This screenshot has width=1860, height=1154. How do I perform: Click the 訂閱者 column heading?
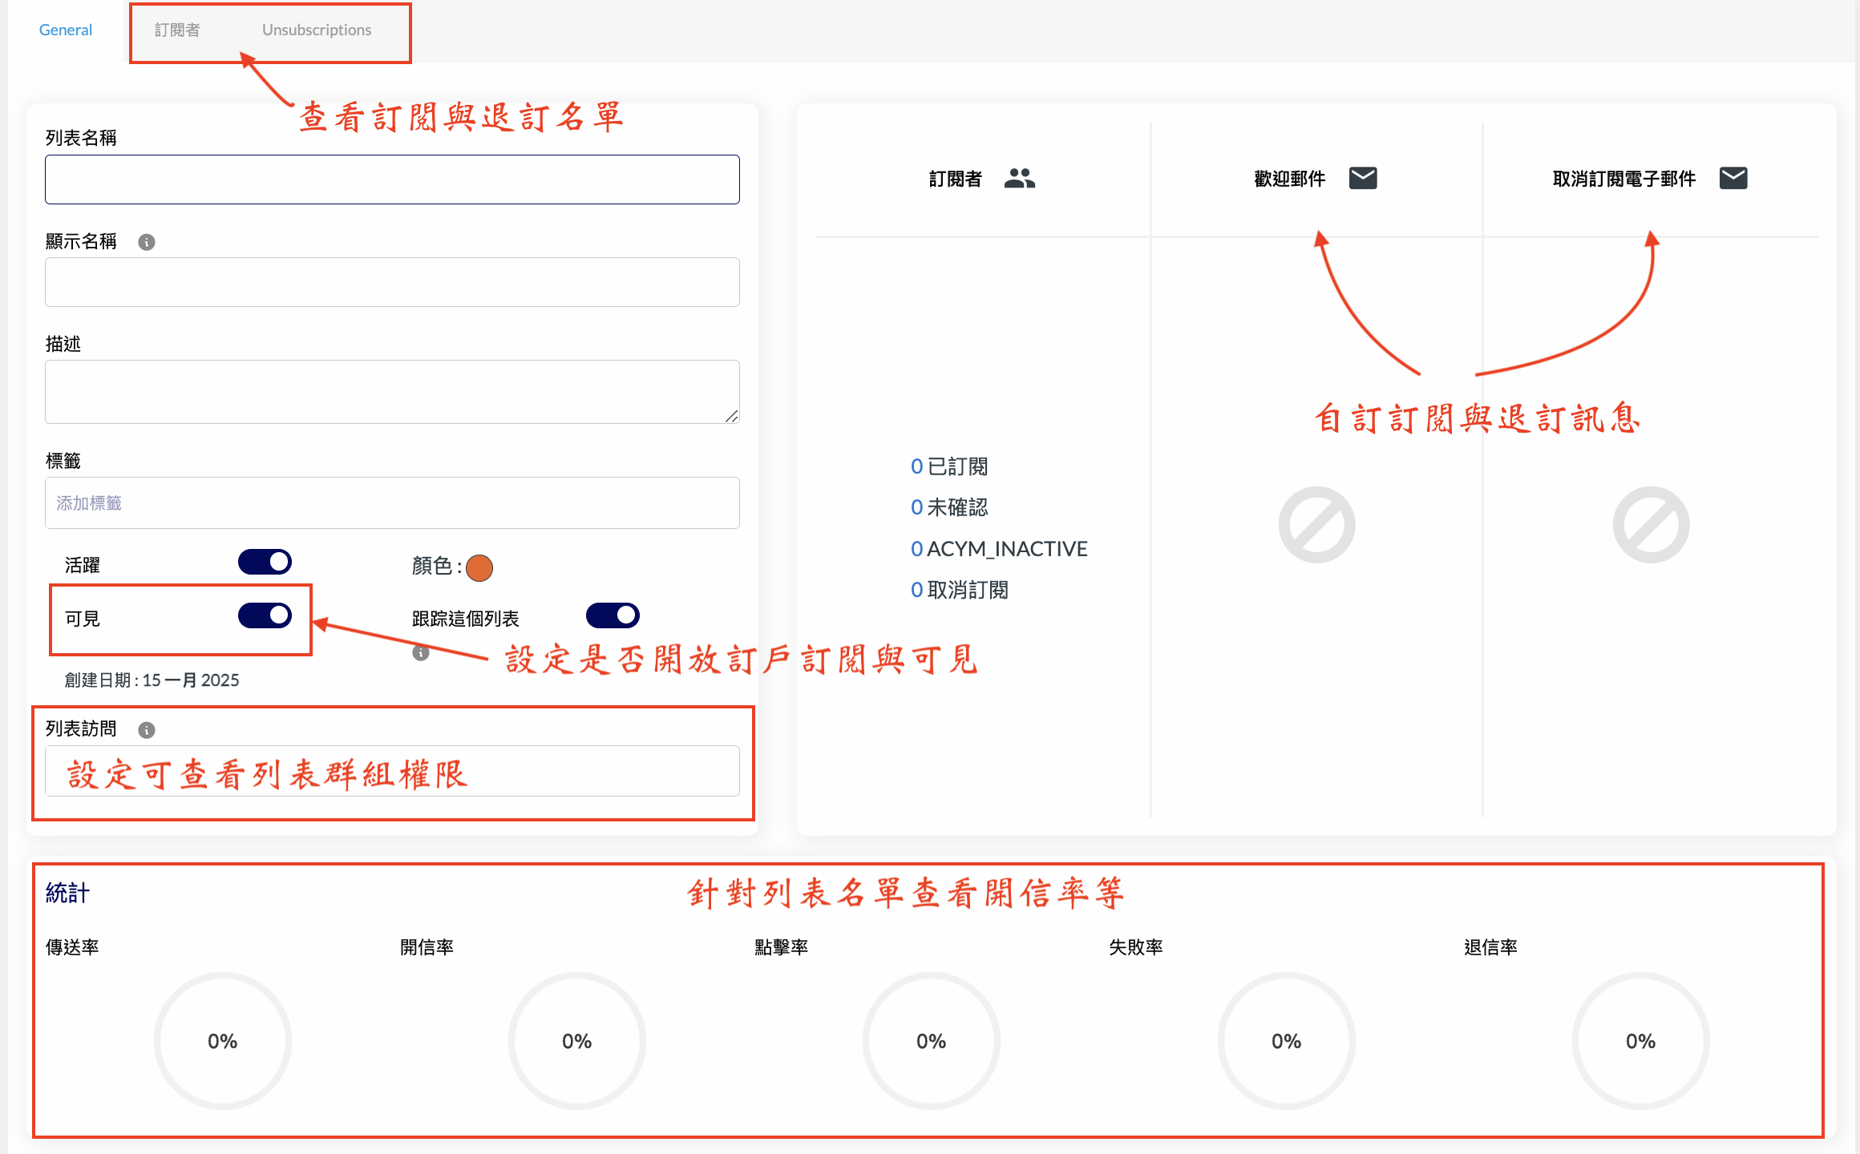click(x=955, y=179)
